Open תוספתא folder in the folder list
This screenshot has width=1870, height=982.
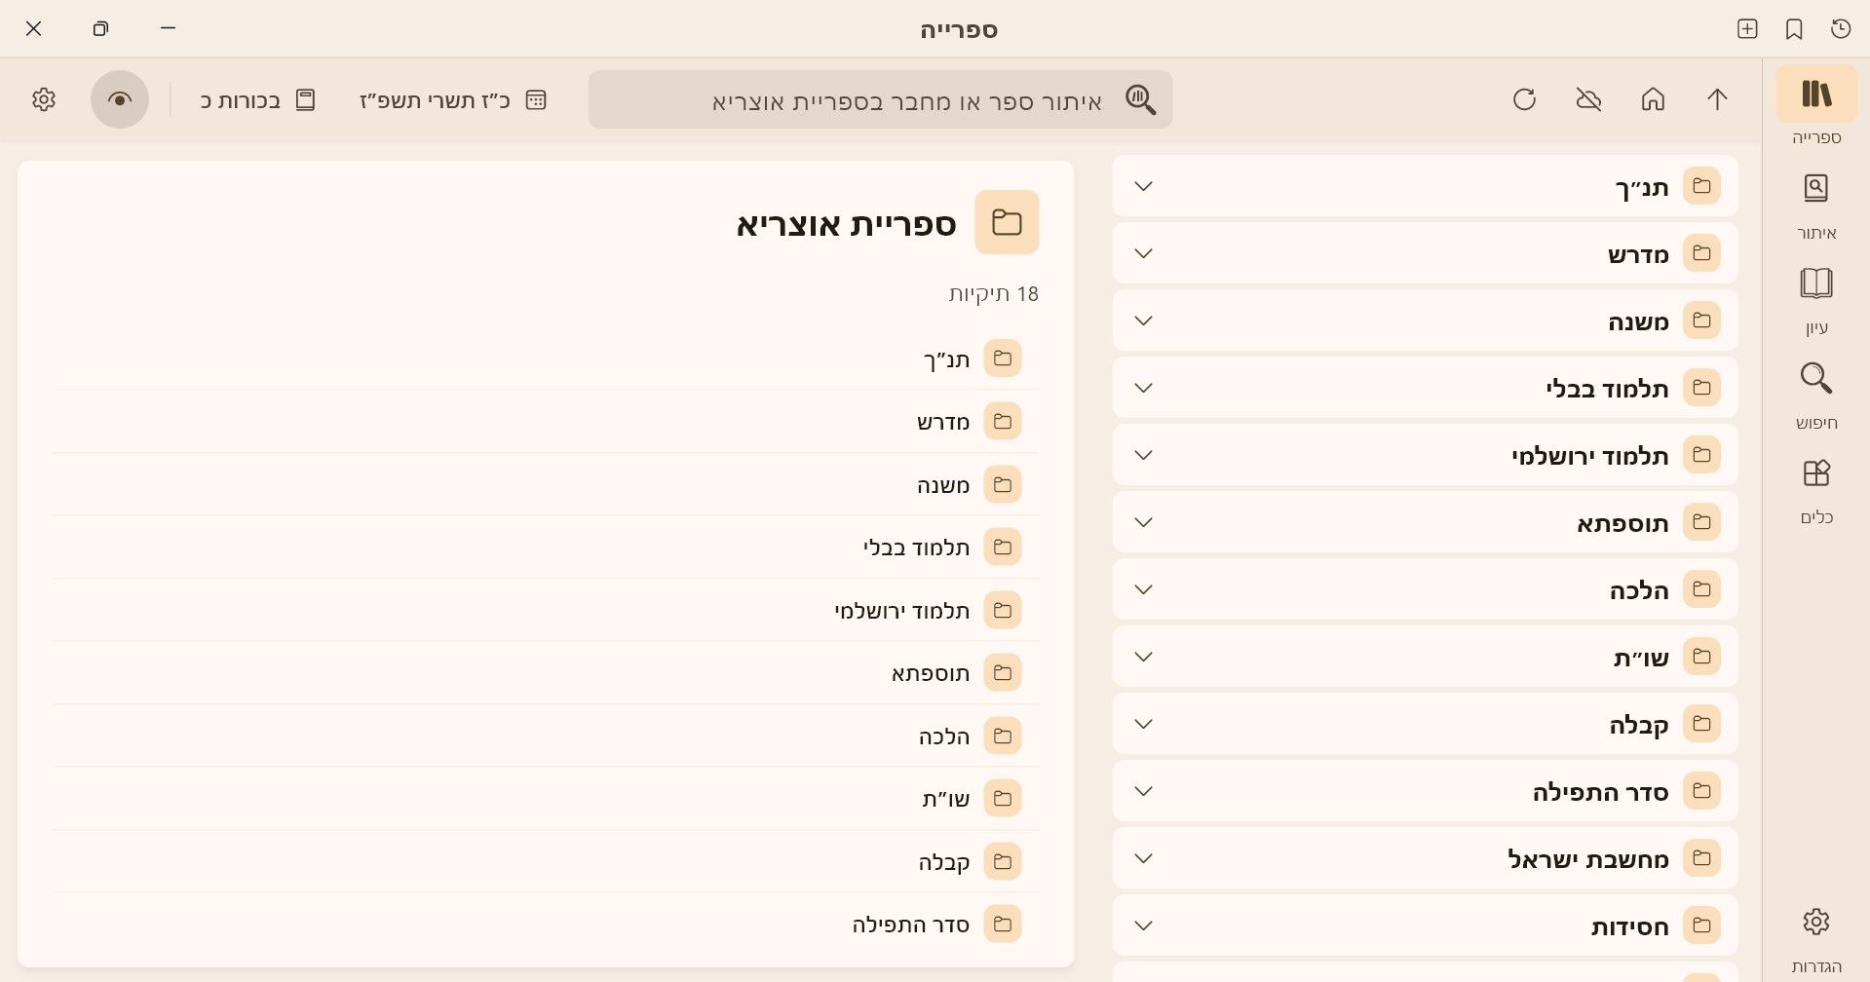pos(546,673)
